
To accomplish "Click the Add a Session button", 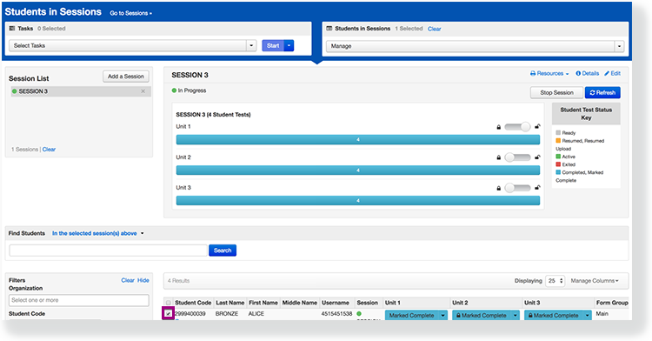I will coord(125,76).
